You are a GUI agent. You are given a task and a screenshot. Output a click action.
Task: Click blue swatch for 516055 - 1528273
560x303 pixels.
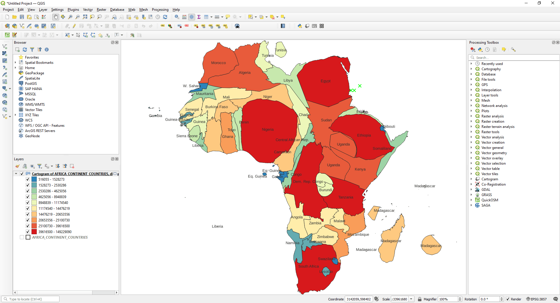34,179
